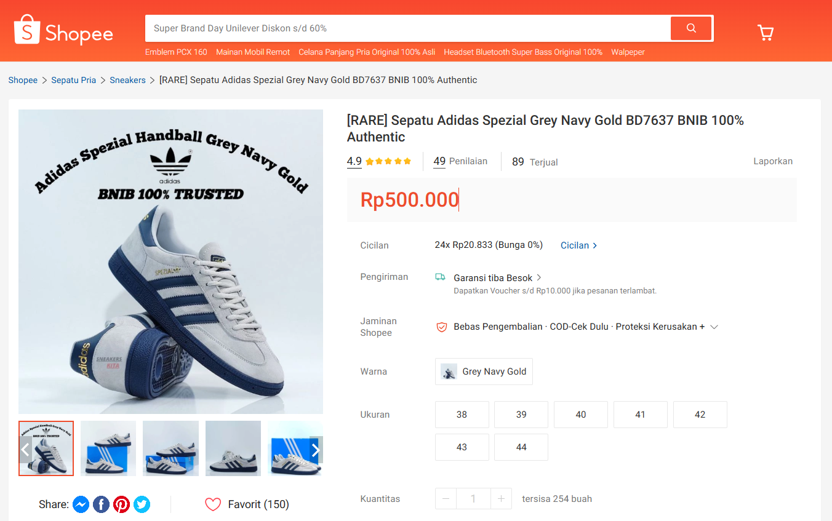The height and width of the screenshot is (521, 832).
Task: Share product on Facebook
Action: point(101,504)
